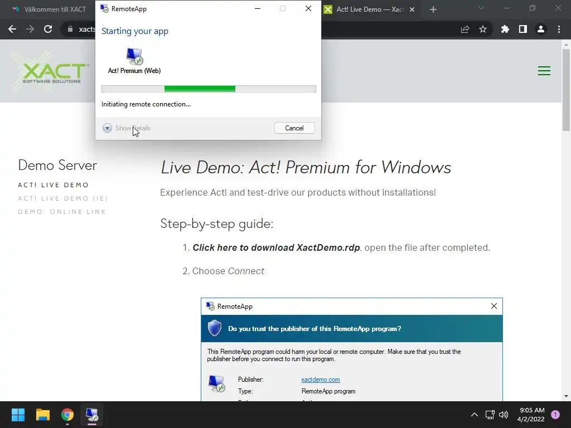Open Chrome profile menu
The width and height of the screenshot is (571, 428).
(x=541, y=29)
